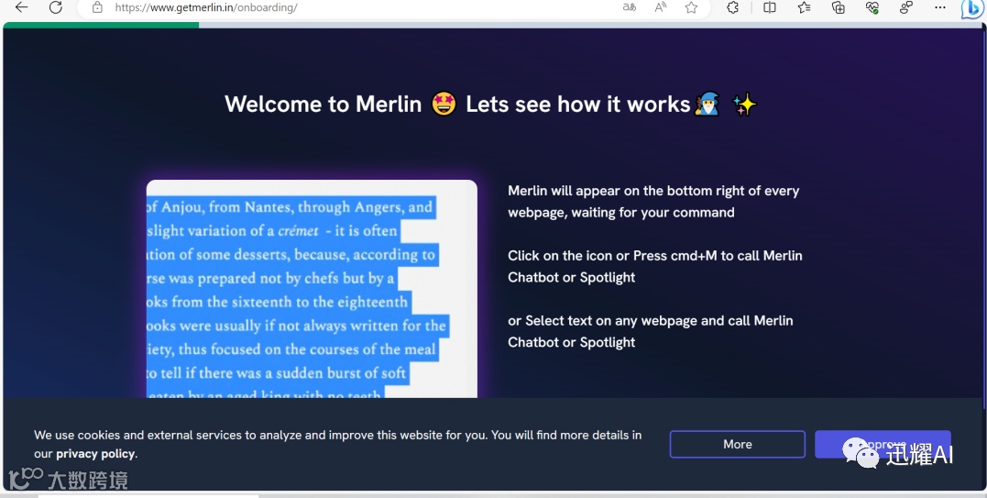Open the Bing chat sidebar icon

[x=972, y=9]
